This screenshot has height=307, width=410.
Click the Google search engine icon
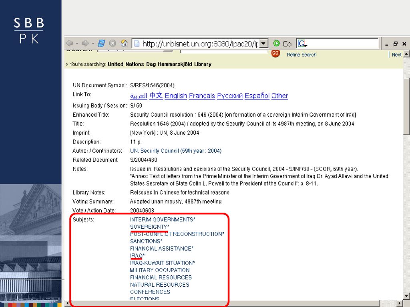(302, 43)
